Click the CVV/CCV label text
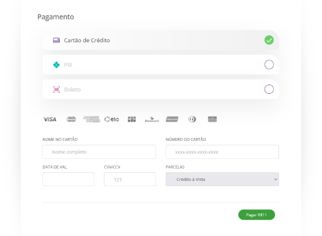 point(112,167)
